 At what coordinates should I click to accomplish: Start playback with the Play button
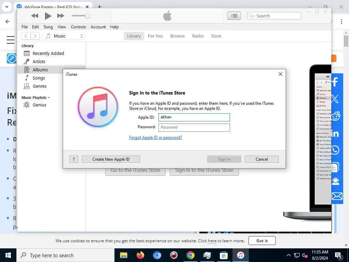click(x=48, y=16)
